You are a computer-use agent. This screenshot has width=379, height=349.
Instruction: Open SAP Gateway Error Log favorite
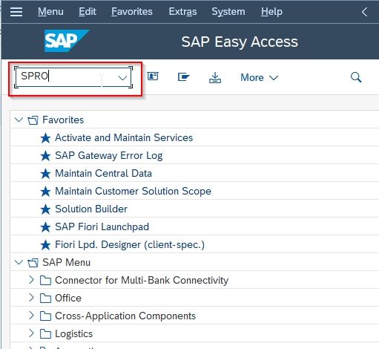(109, 156)
